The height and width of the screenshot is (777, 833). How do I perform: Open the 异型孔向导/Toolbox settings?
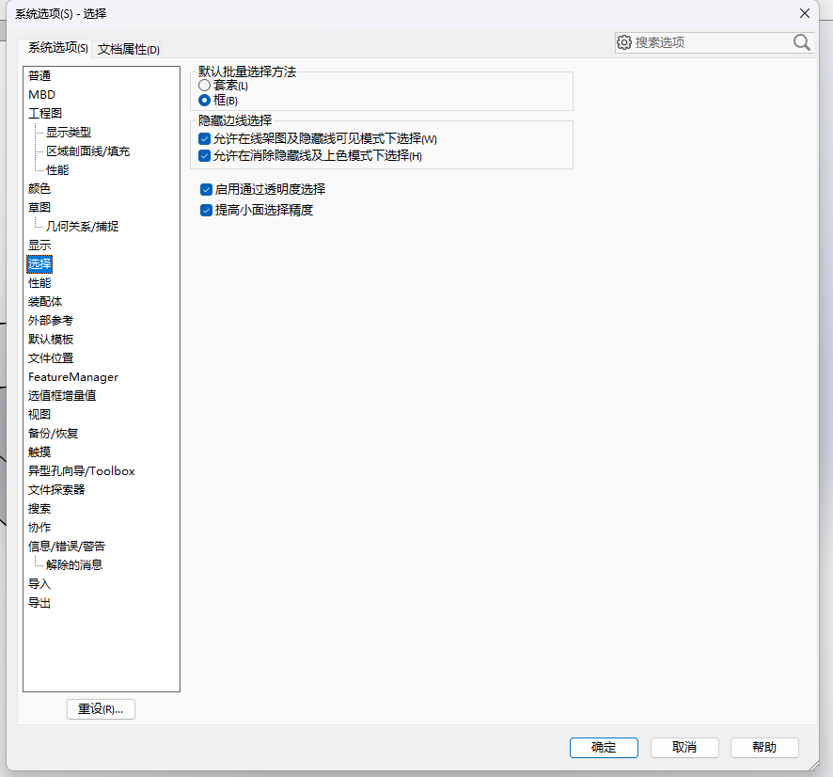click(x=80, y=470)
